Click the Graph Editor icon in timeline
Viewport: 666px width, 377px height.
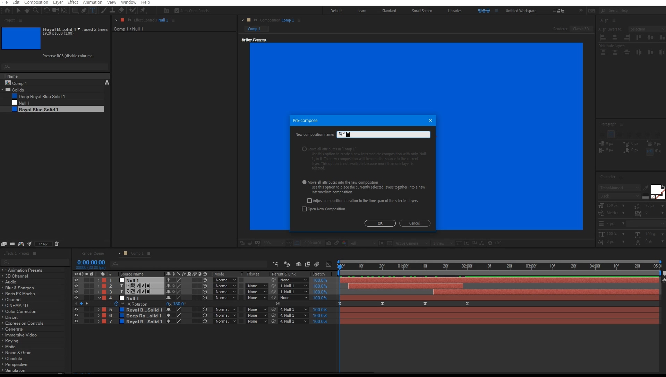[328, 264]
